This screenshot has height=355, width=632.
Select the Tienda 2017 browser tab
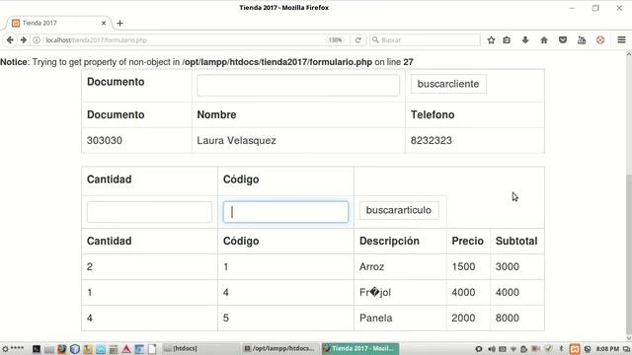(58, 23)
